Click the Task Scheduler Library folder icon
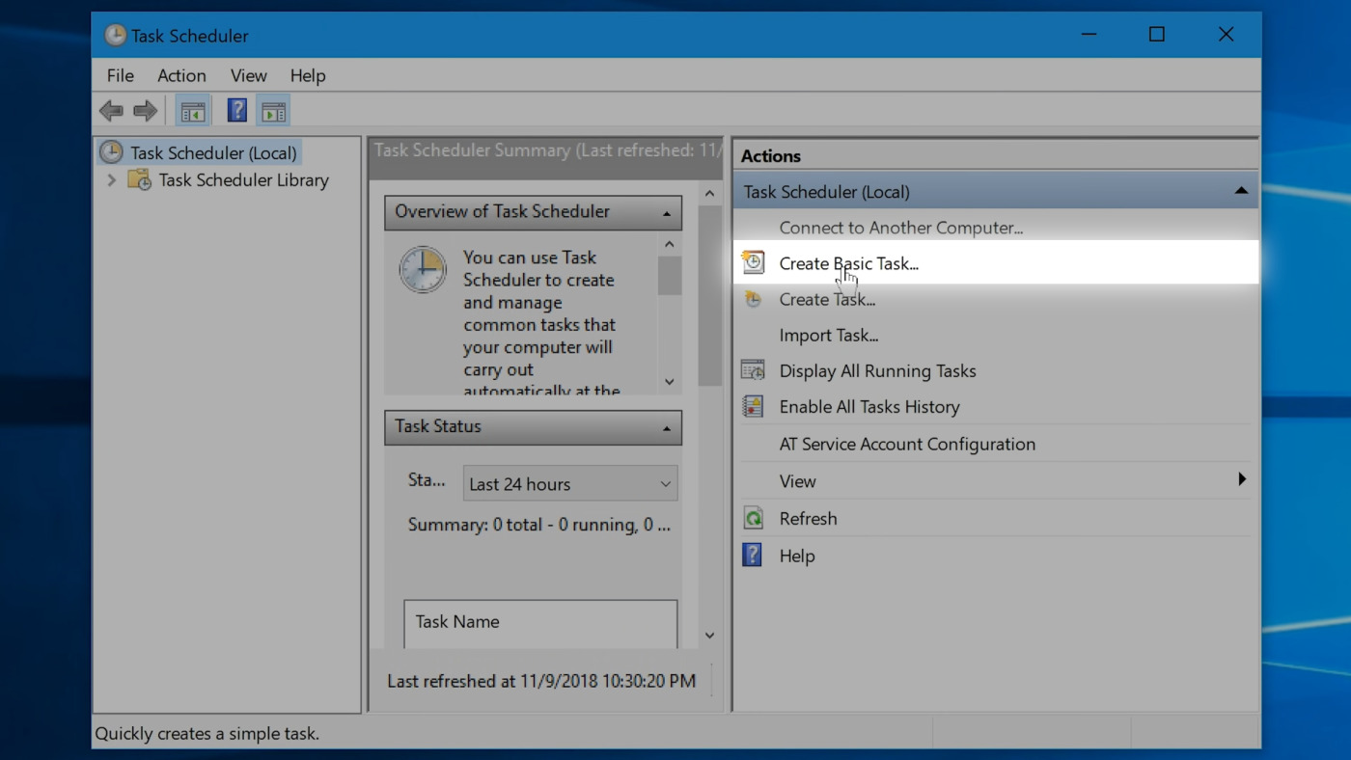Viewport: 1351px width, 760px height. 140,180
